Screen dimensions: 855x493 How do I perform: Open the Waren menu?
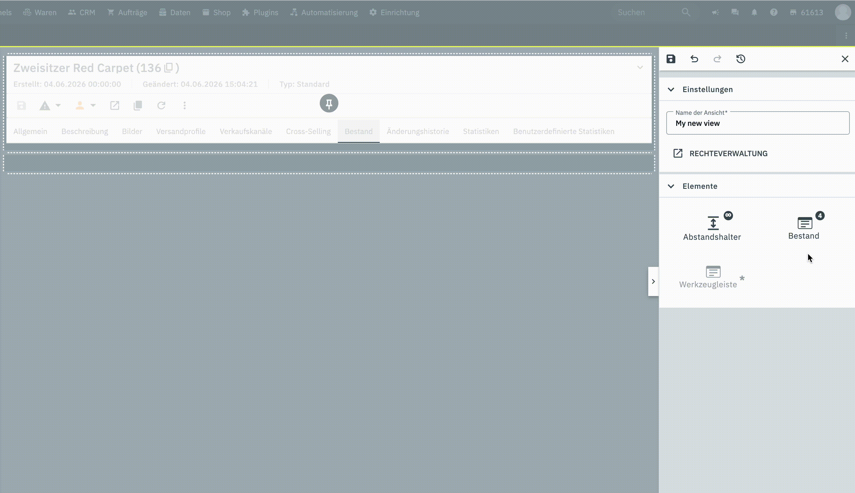point(40,13)
